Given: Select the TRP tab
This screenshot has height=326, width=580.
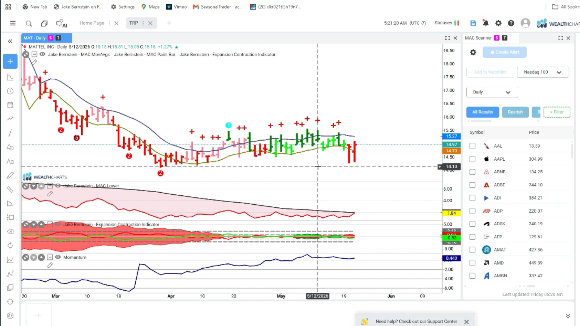Looking at the screenshot, I should point(134,23).
